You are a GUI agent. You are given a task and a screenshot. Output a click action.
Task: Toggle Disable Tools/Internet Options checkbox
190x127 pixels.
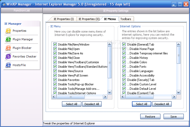point(55,93)
